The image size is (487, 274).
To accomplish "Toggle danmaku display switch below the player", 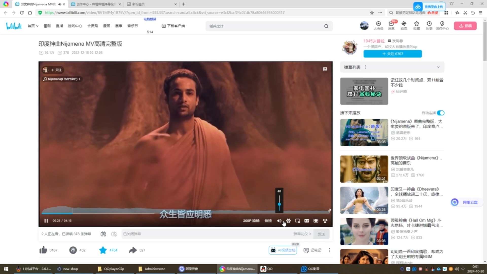I will click(103, 234).
